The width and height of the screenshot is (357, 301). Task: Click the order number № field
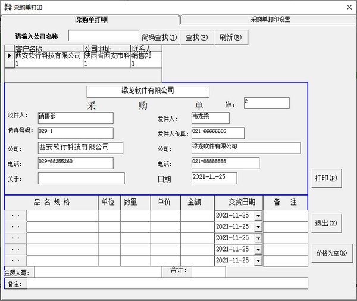point(266,103)
